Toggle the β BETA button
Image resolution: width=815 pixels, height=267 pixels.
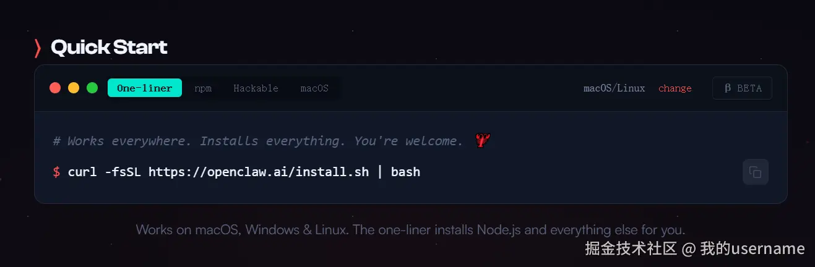coord(742,88)
